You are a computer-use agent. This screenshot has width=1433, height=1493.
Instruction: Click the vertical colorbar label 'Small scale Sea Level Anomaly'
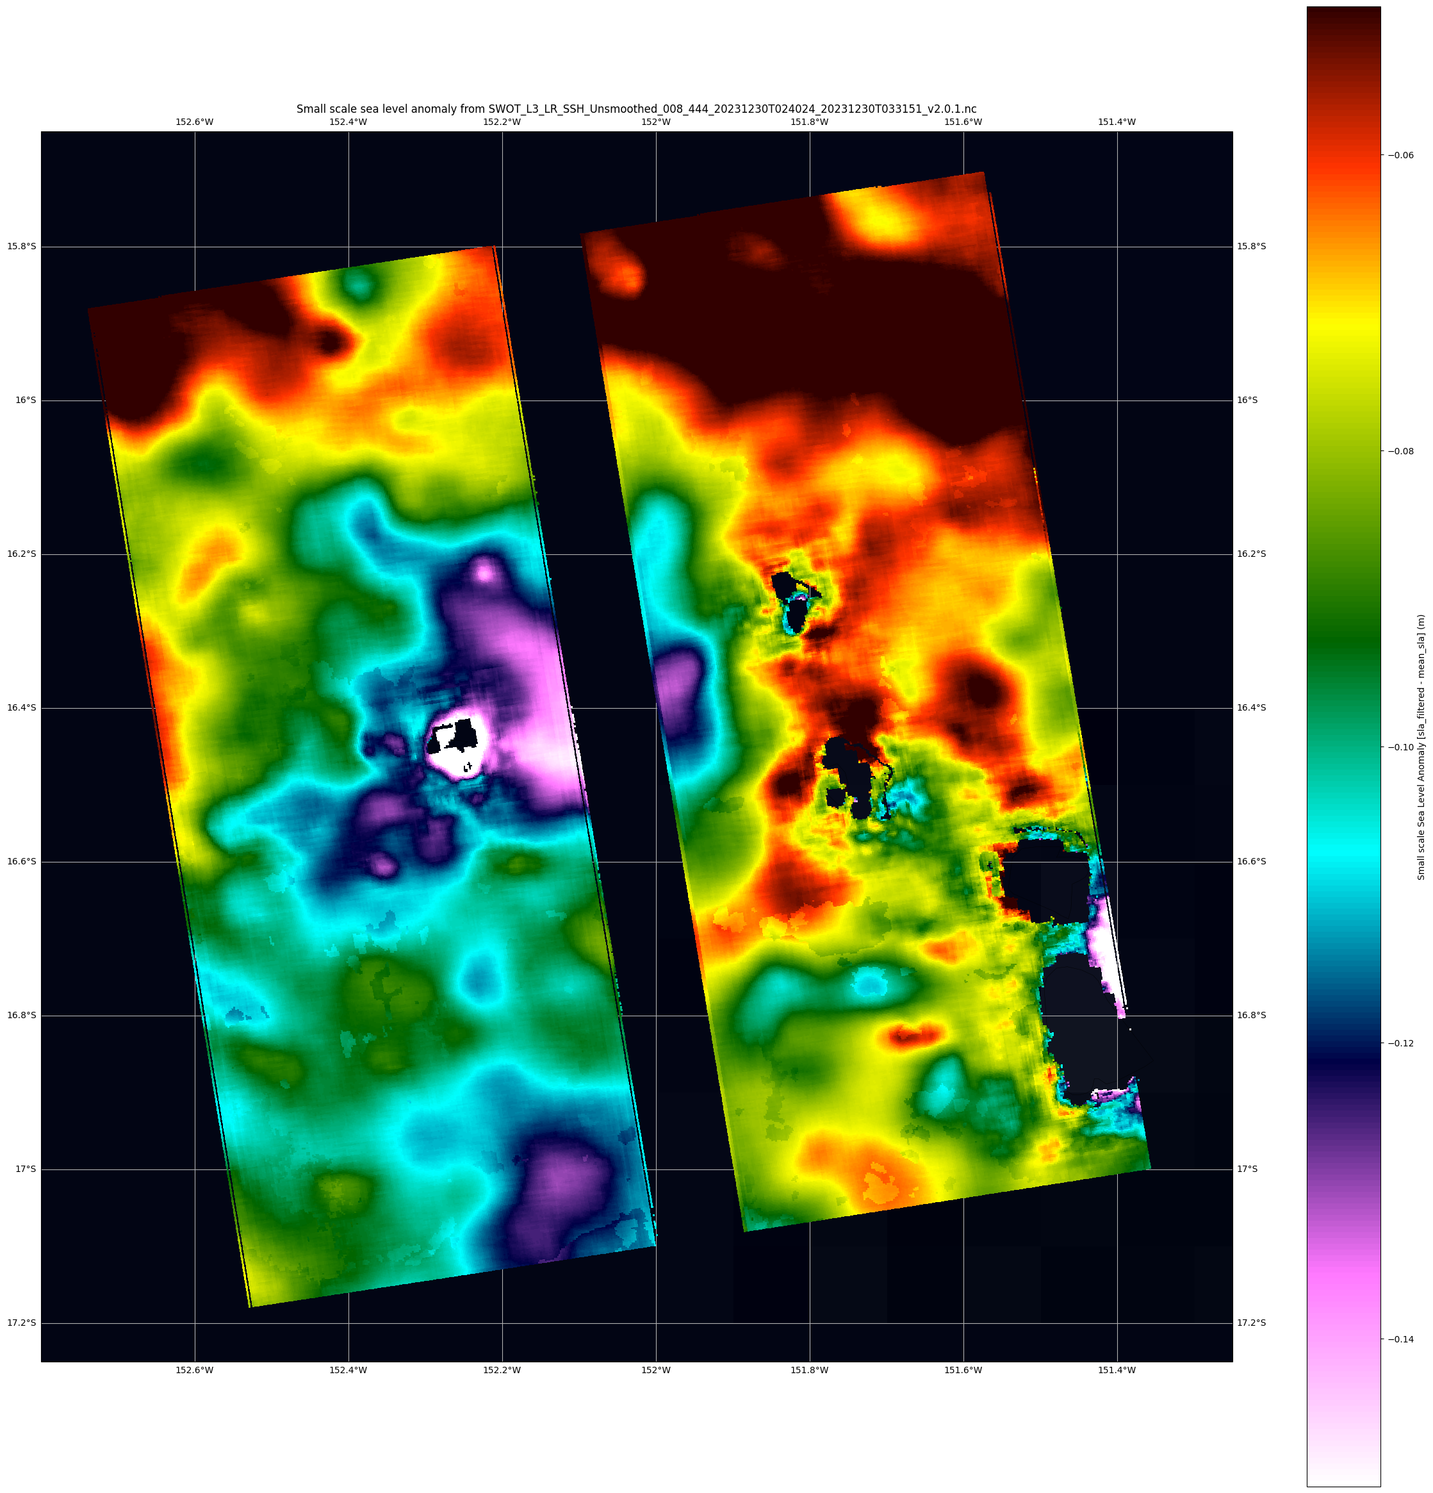[1421, 746]
